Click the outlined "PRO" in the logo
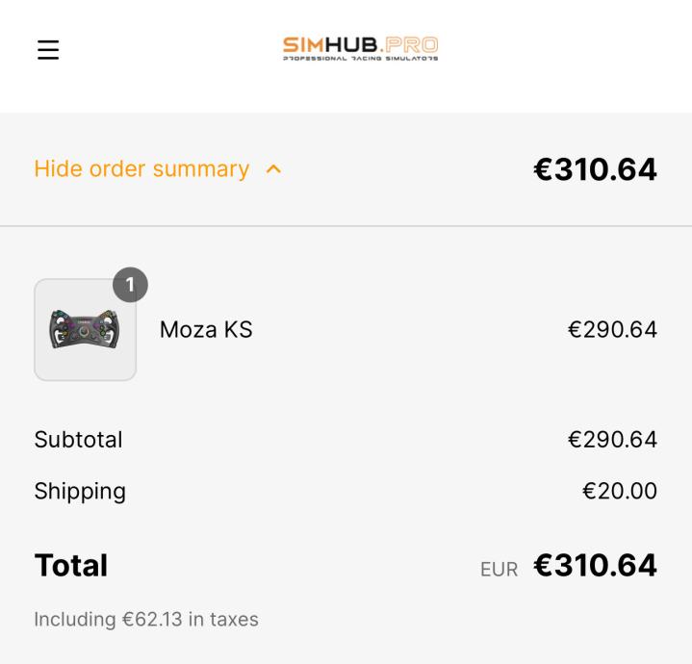 (x=412, y=44)
